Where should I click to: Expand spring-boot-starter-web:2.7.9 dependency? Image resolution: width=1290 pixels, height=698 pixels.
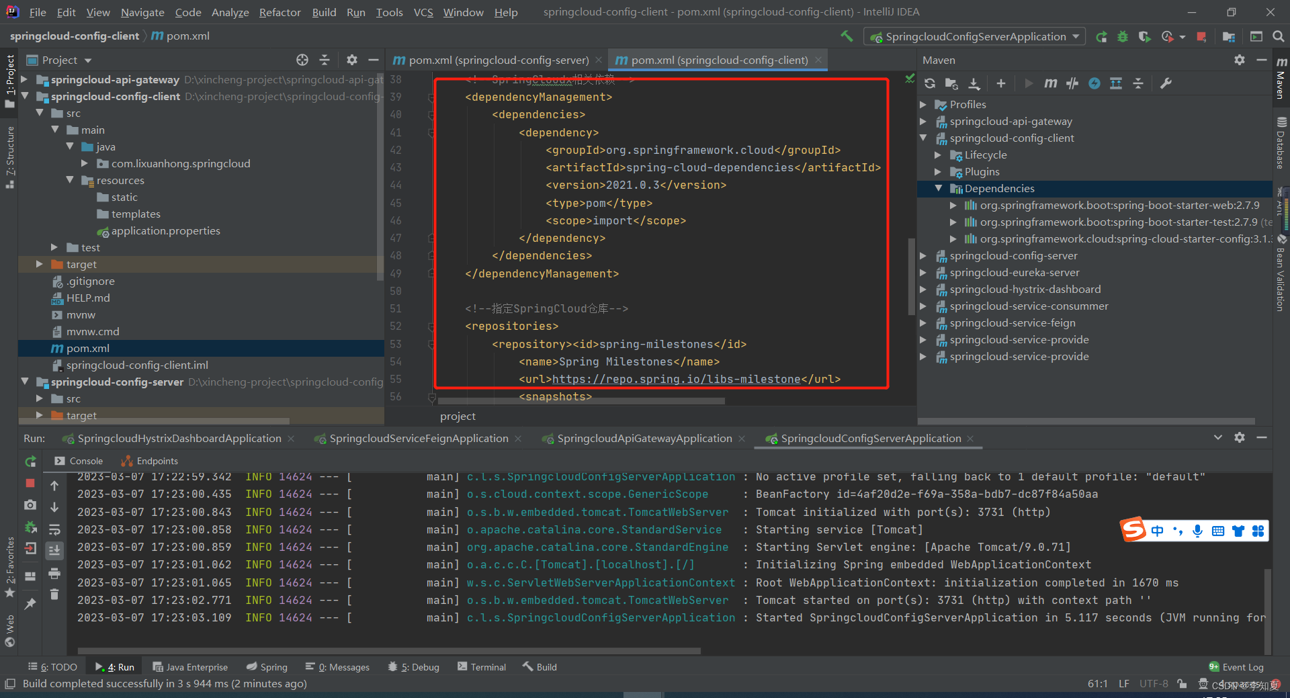coord(953,205)
